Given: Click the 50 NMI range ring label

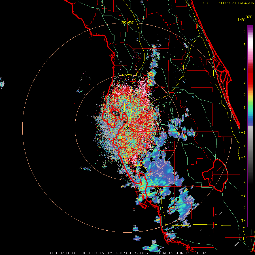Looking at the screenshot, I should tap(127, 75).
